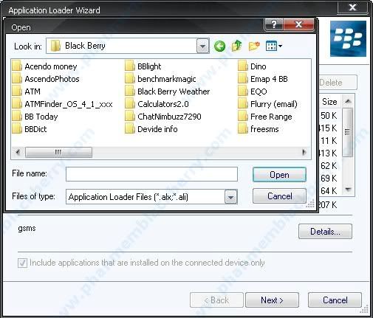The width and height of the screenshot is (373, 318).
Task: Create a new folder
Action: [x=254, y=46]
